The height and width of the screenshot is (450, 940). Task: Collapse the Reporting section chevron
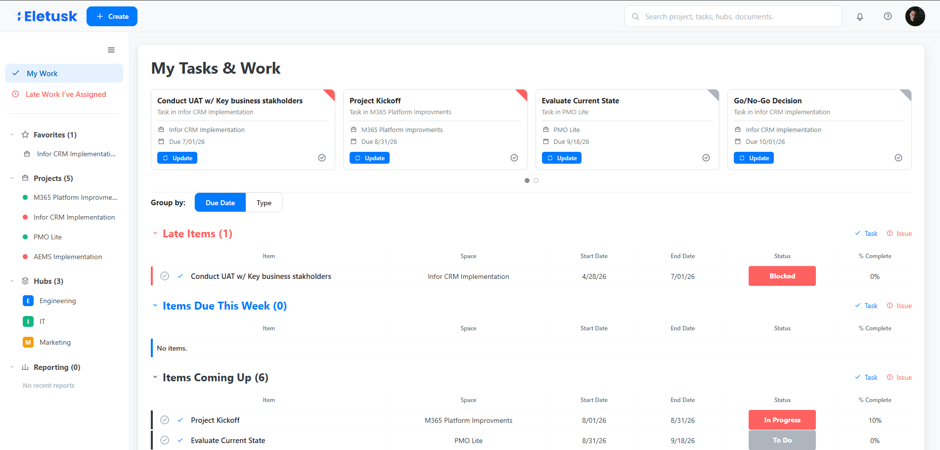[x=12, y=367]
